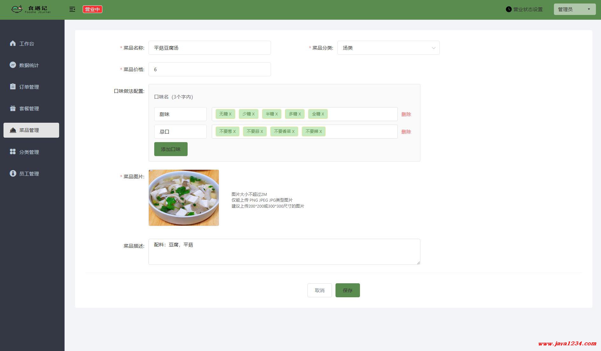This screenshot has width=601, height=351.
Task: Open 数据统计 chart icon in sidebar
Action: click(x=13, y=65)
